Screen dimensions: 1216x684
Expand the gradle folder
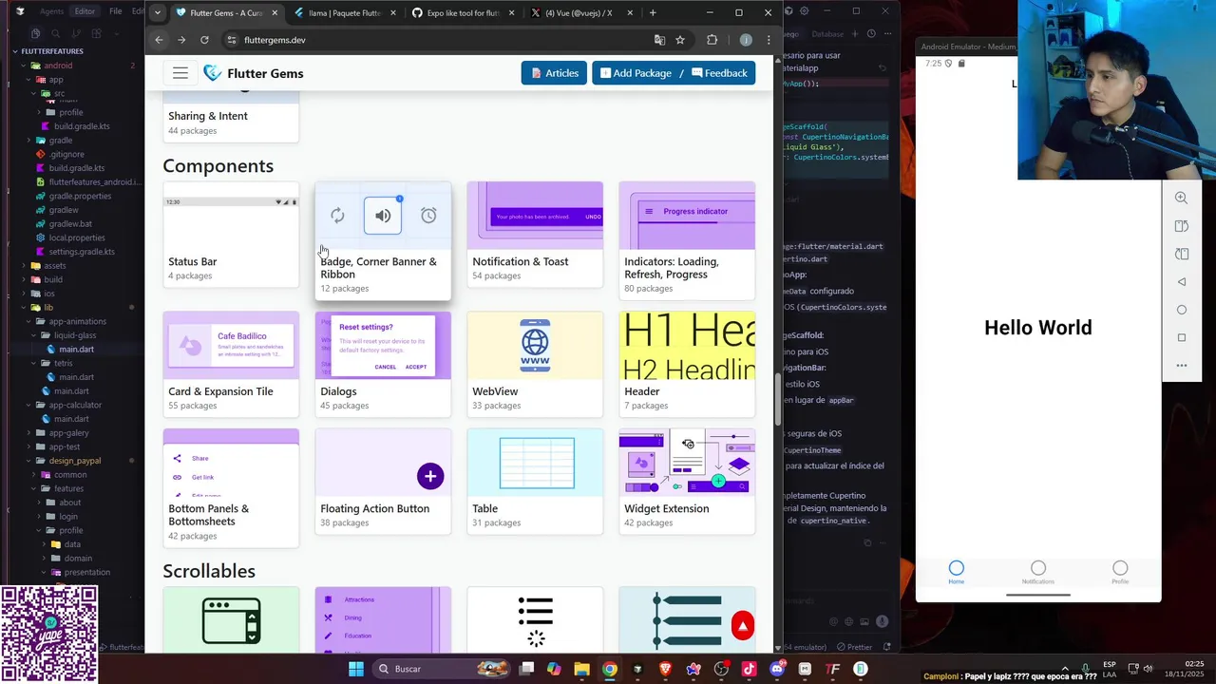(60, 140)
